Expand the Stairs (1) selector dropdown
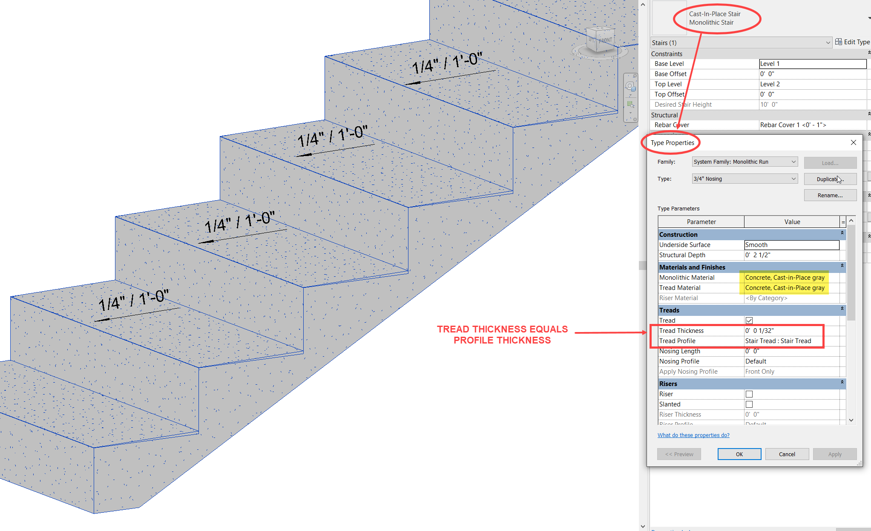Screen dimensions: 871x531 click(x=827, y=43)
